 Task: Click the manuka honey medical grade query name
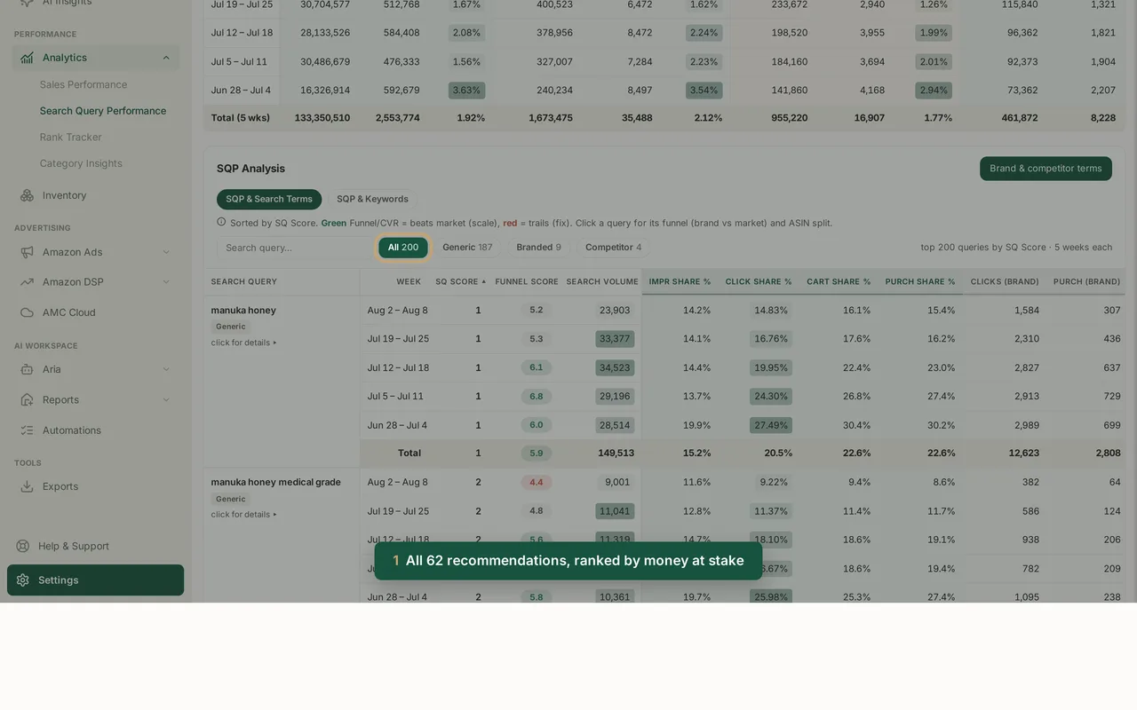(275, 483)
